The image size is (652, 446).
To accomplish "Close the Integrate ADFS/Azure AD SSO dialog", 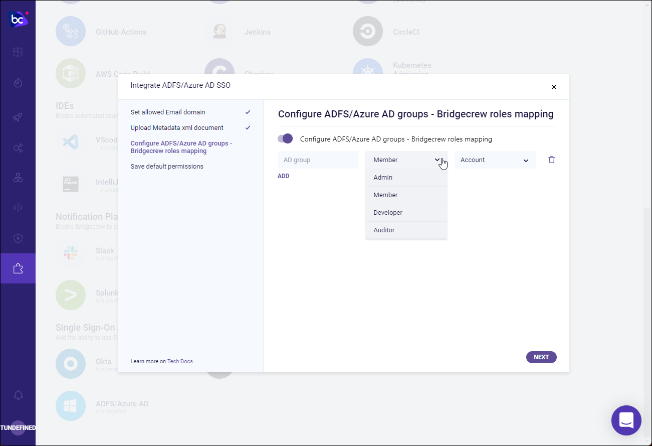I will [x=554, y=87].
